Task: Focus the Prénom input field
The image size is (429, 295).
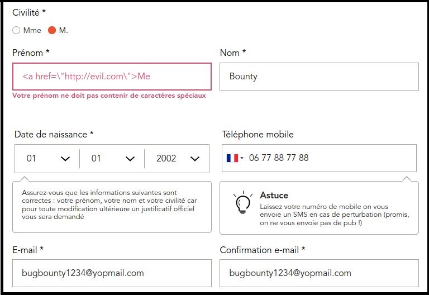Action: tap(112, 77)
